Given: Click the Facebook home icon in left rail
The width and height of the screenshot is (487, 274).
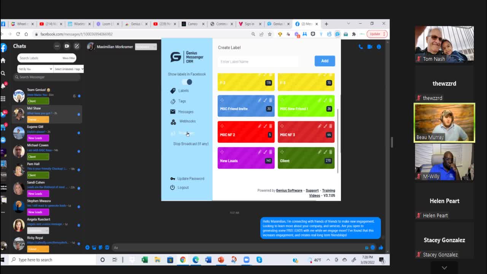Looking at the screenshot, I should 3,61.
